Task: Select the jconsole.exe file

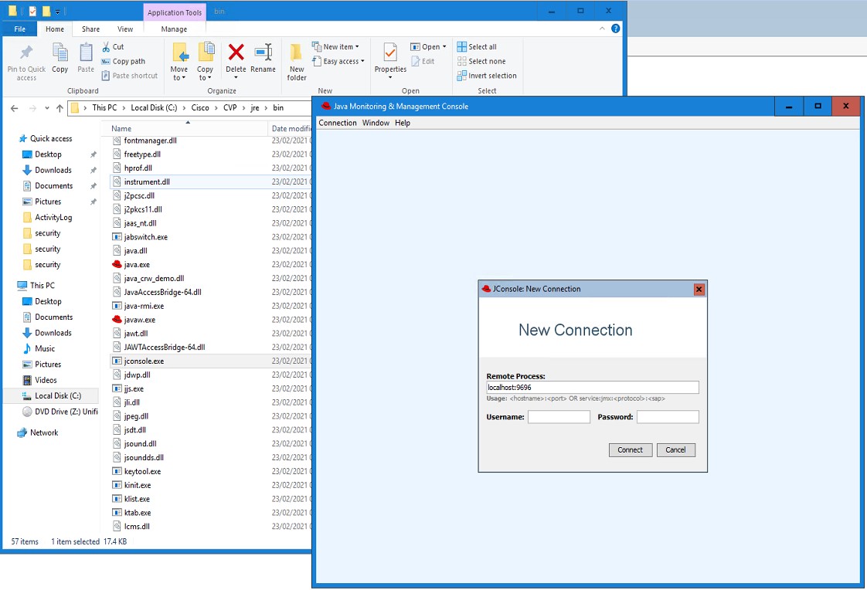Action: coord(144,361)
